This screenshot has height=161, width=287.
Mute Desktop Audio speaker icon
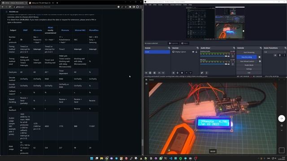[x=229, y=56]
